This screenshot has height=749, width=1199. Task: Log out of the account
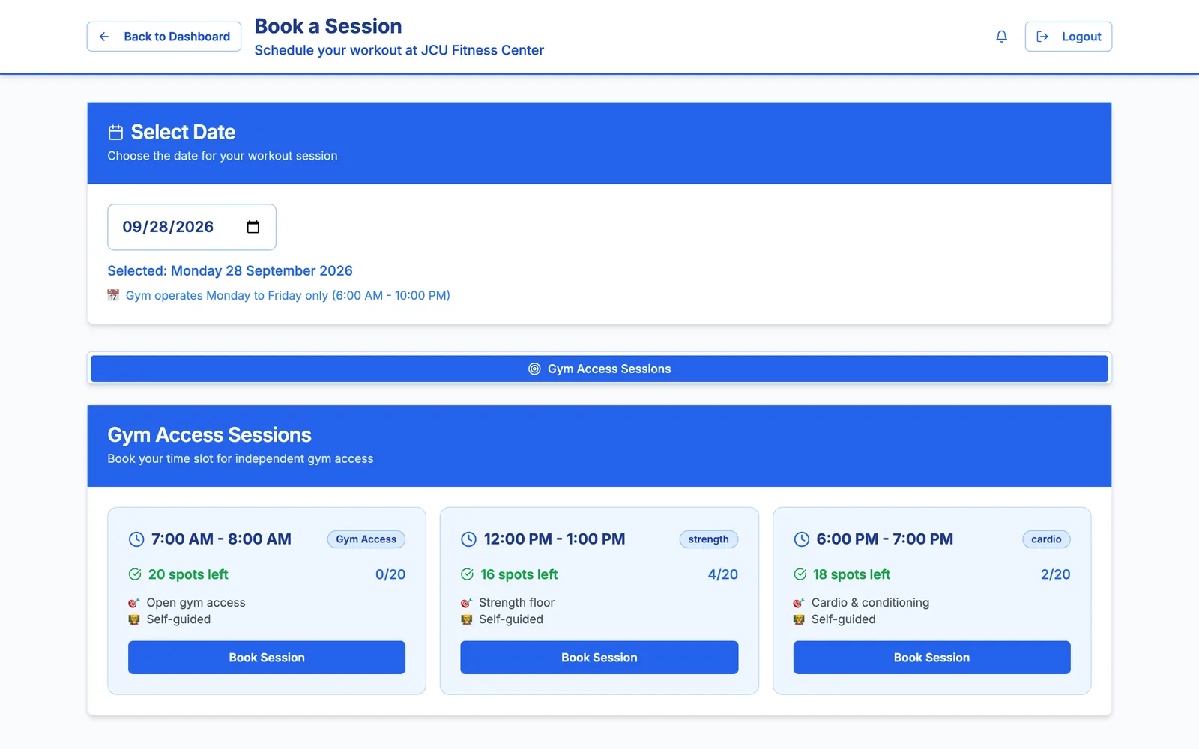point(1068,37)
